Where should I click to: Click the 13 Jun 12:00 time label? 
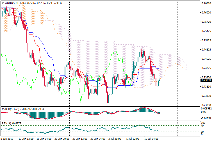click(26, 139)
